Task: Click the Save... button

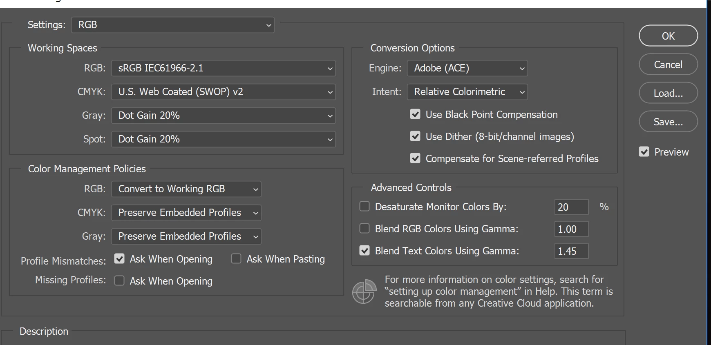Action: (x=668, y=122)
